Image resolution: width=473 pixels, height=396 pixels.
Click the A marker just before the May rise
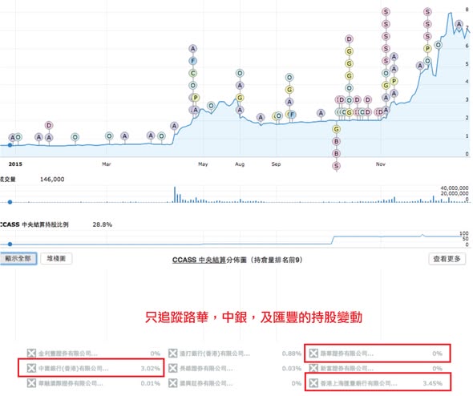coord(174,126)
